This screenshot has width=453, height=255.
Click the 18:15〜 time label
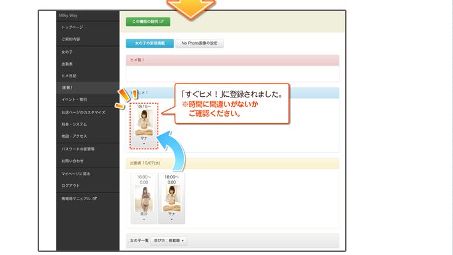144,106
